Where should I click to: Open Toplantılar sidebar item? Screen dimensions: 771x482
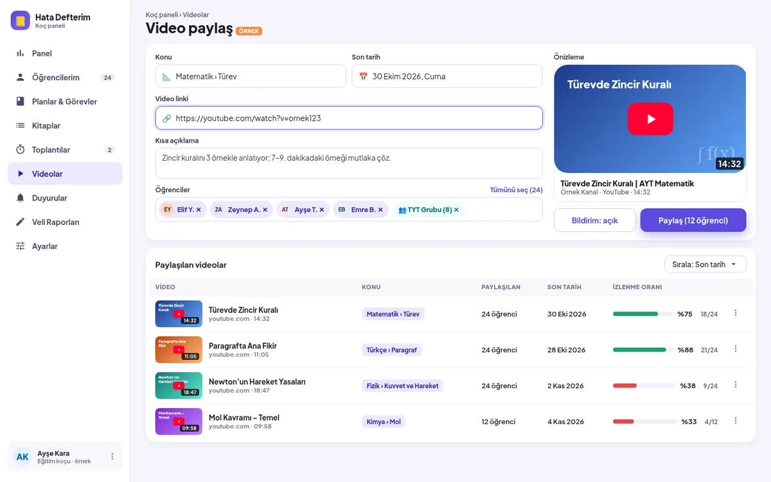[65, 150]
